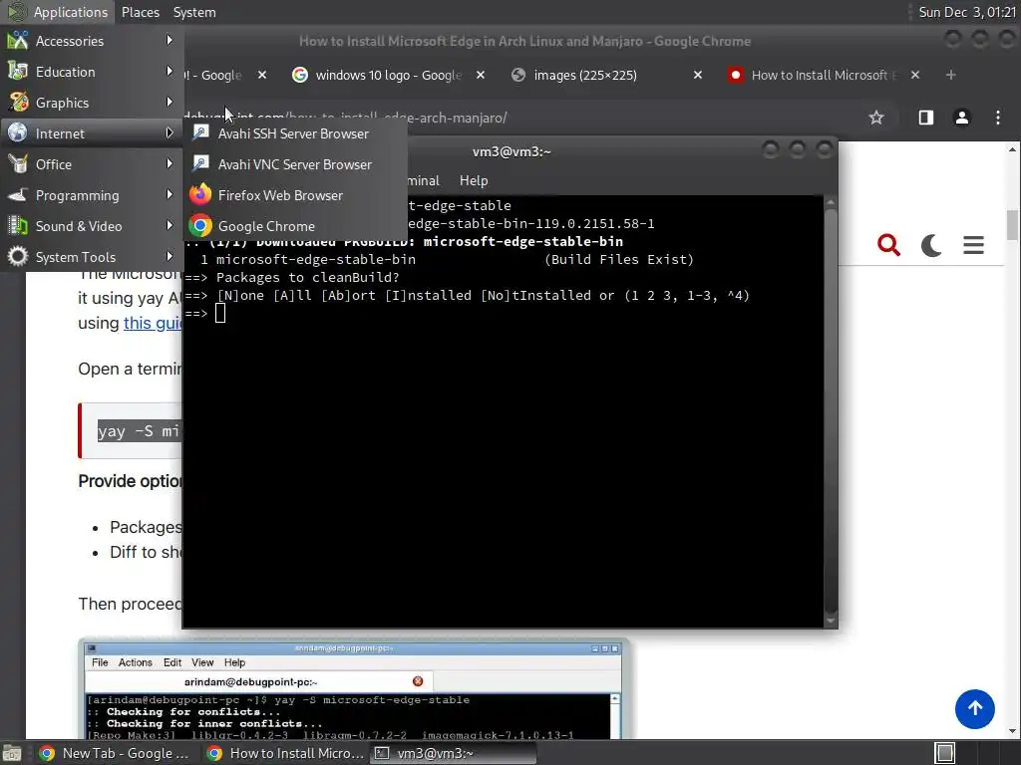Close the How to Install Microsoft tab

915,75
